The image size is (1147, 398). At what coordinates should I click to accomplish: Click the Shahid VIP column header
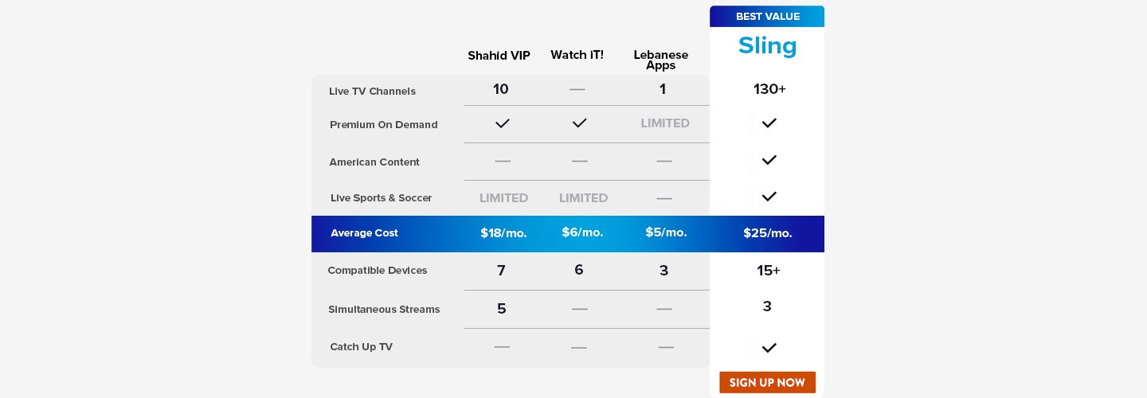point(499,56)
